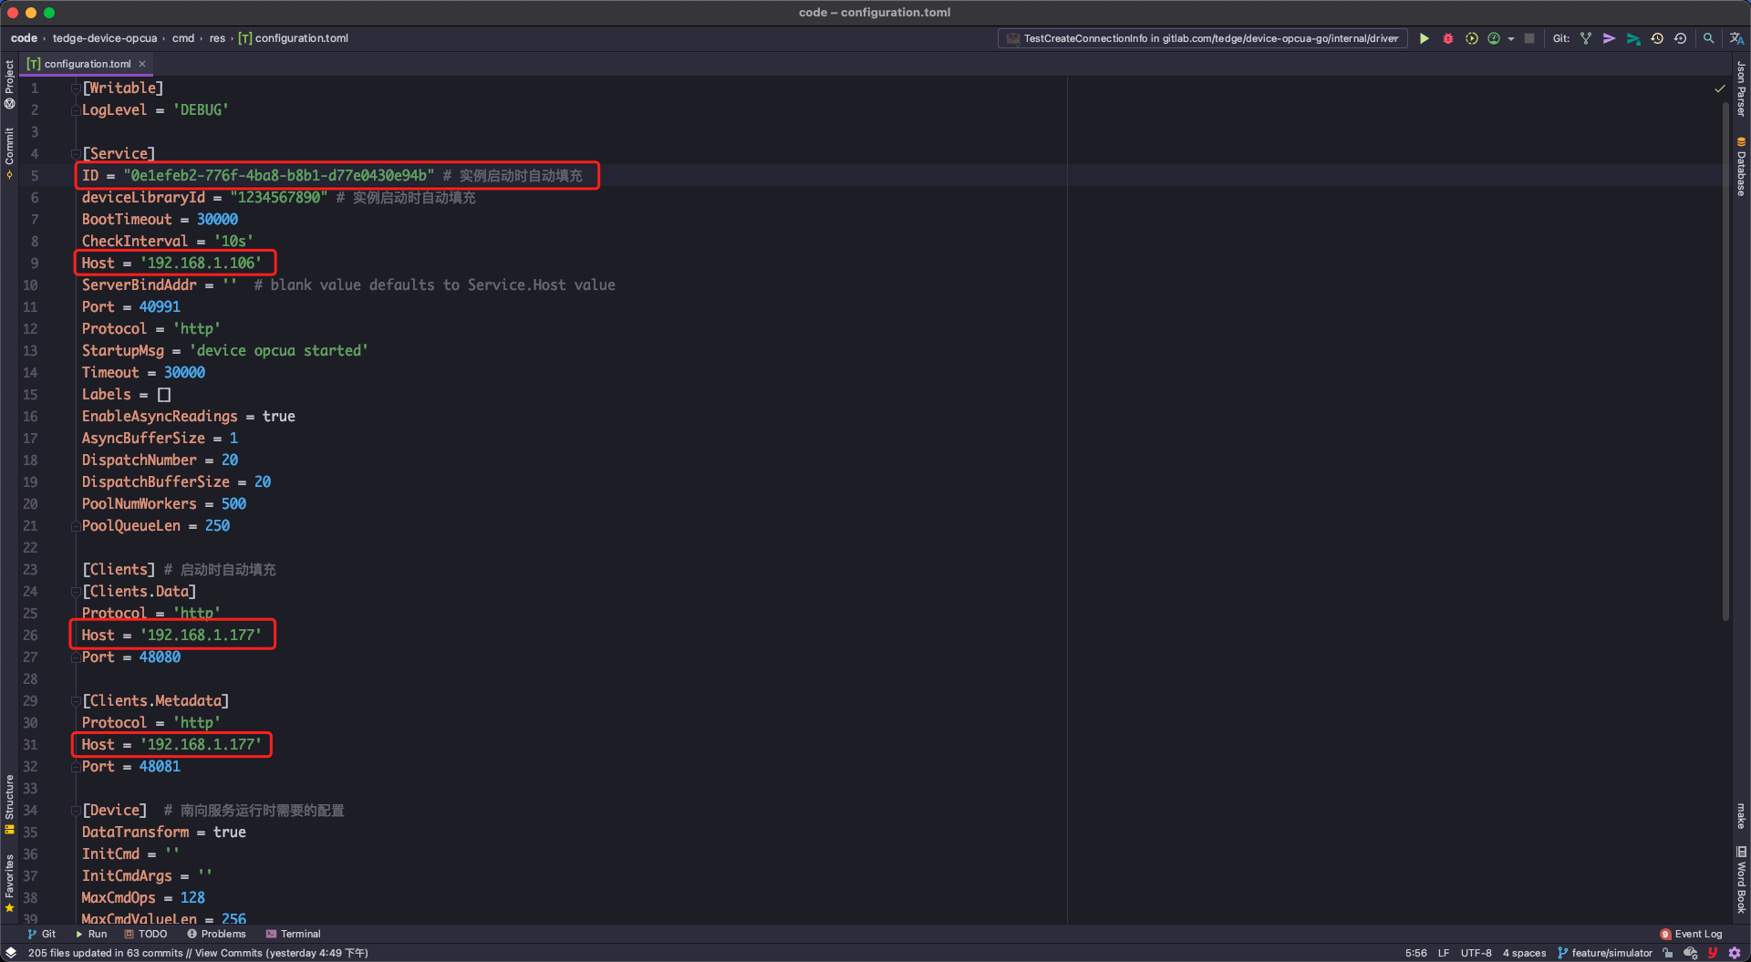
Task: Click tedge-device-opcua breadcrumb
Action: 105,38
